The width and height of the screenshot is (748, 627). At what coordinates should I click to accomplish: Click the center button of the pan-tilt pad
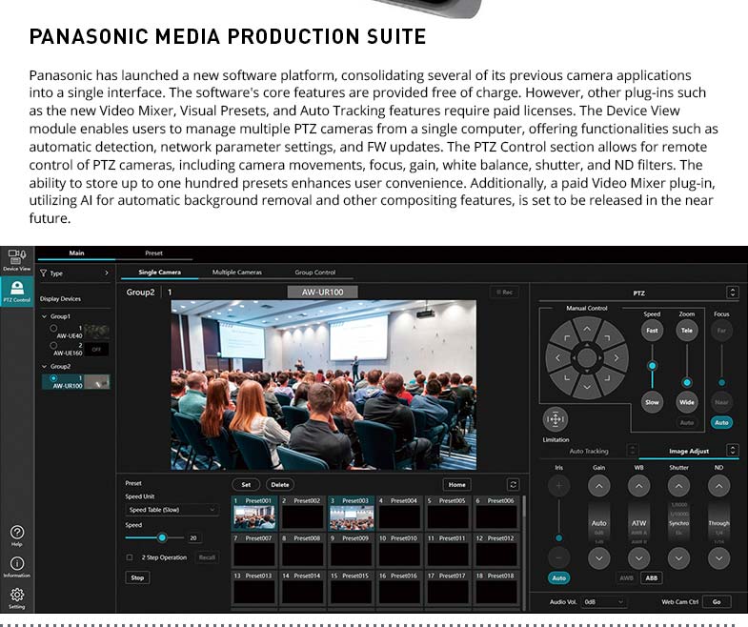(x=587, y=358)
